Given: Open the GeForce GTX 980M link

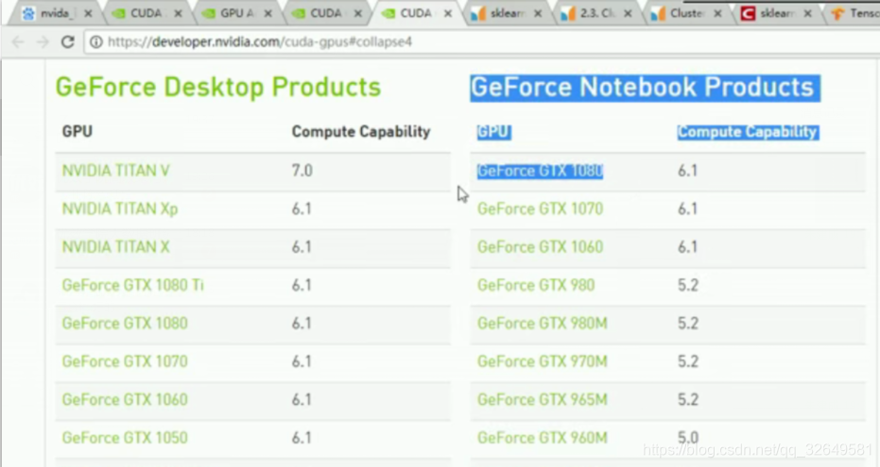Looking at the screenshot, I should click(x=543, y=323).
